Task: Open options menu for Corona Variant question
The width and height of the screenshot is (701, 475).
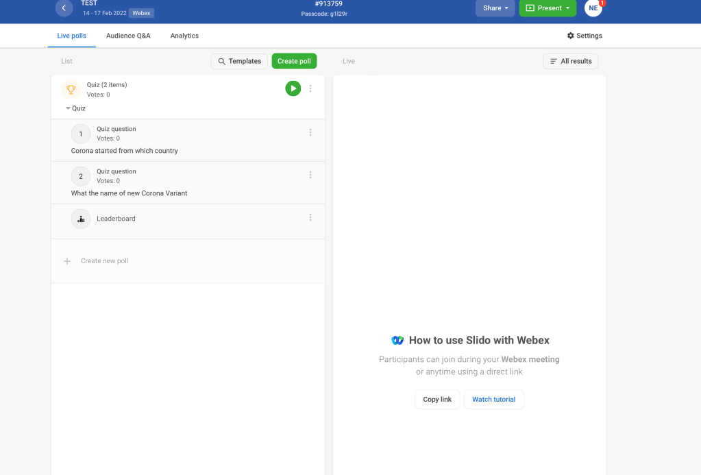Action: click(310, 175)
